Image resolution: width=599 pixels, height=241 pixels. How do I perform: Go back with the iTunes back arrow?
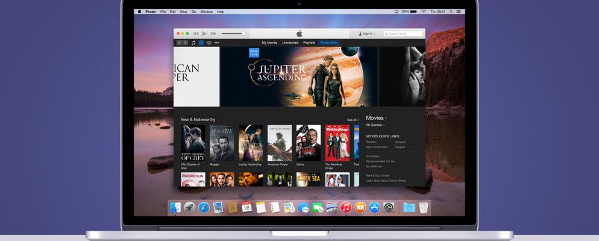click(179, 43)
